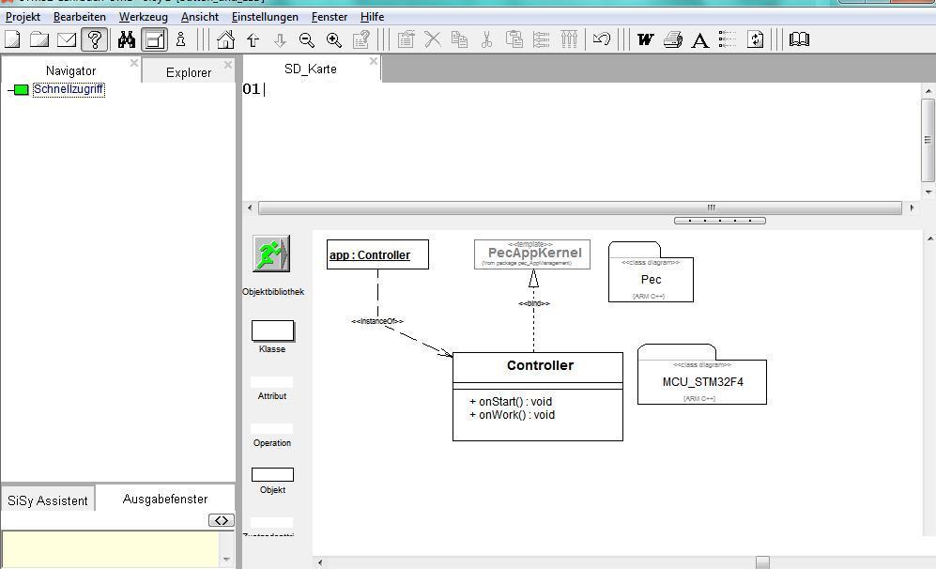Switch to Ausgabefenster tab
Image resolution: width=936 pixels, height=569 pixels.
click(164, 499)
